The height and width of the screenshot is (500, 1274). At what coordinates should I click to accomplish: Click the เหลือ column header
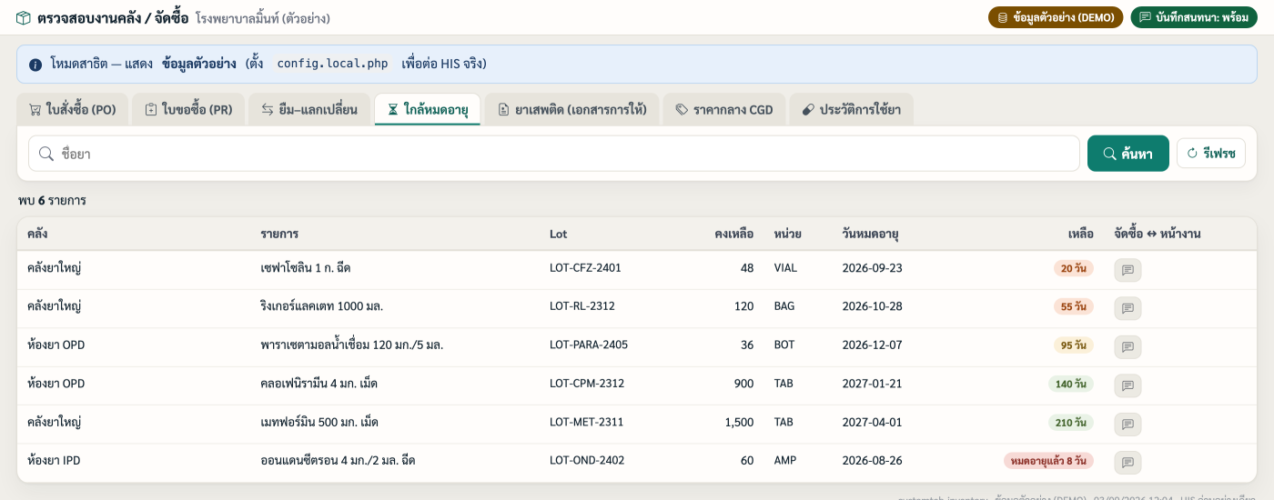click(x=1080, y=235)
